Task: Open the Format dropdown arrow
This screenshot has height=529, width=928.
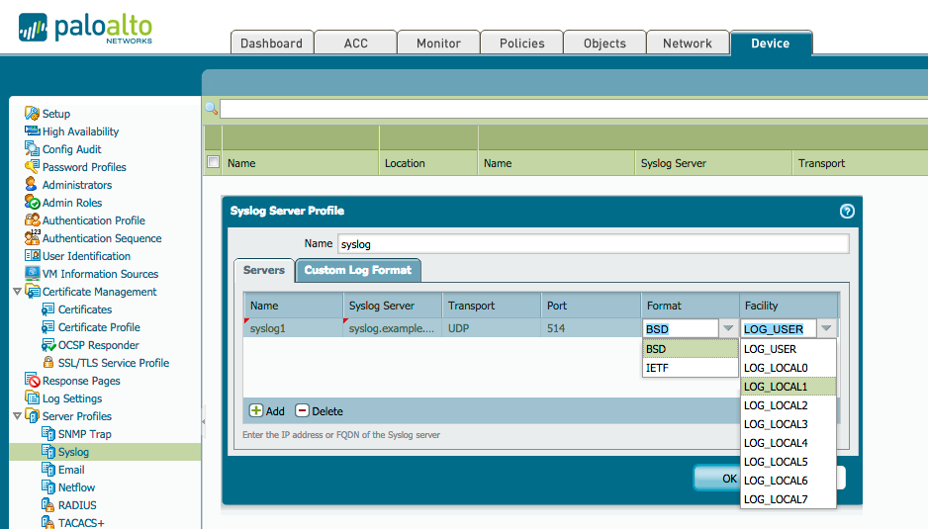Action: [x=728, y=328]
